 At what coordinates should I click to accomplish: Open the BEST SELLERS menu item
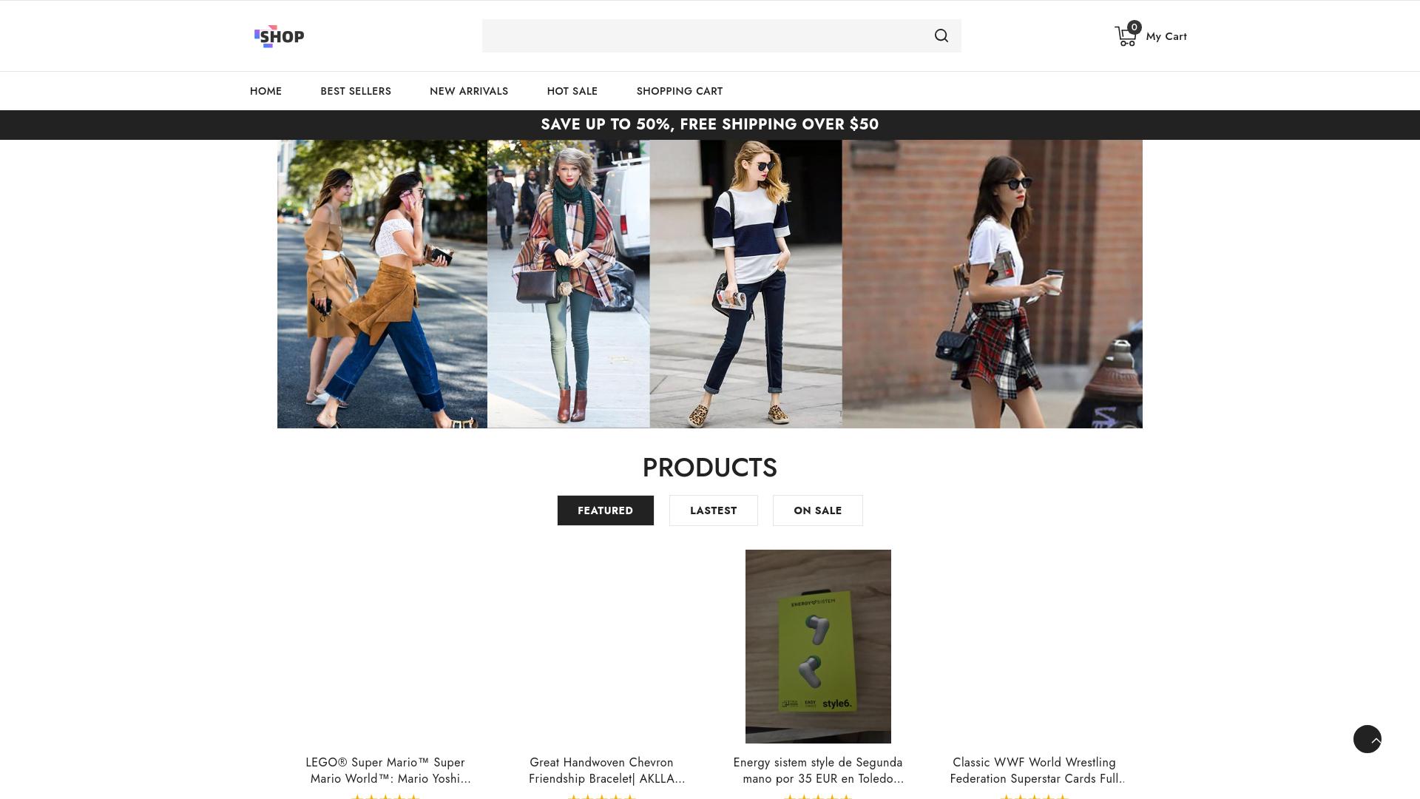tap(356, 91)
